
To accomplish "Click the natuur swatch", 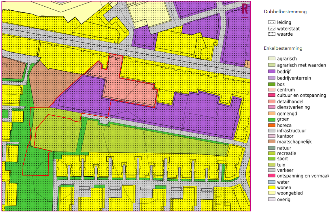I will pos(272,148).
